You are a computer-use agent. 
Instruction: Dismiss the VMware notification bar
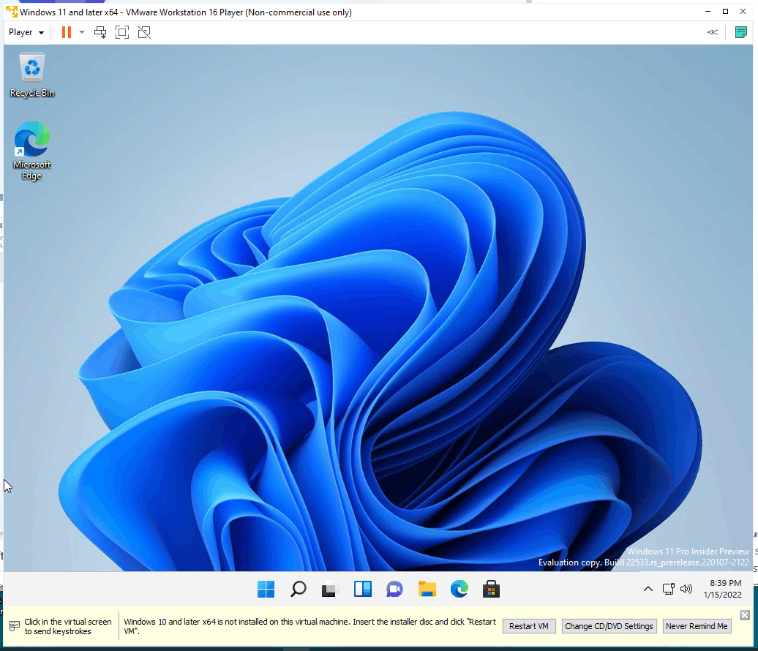click(745, 614)
